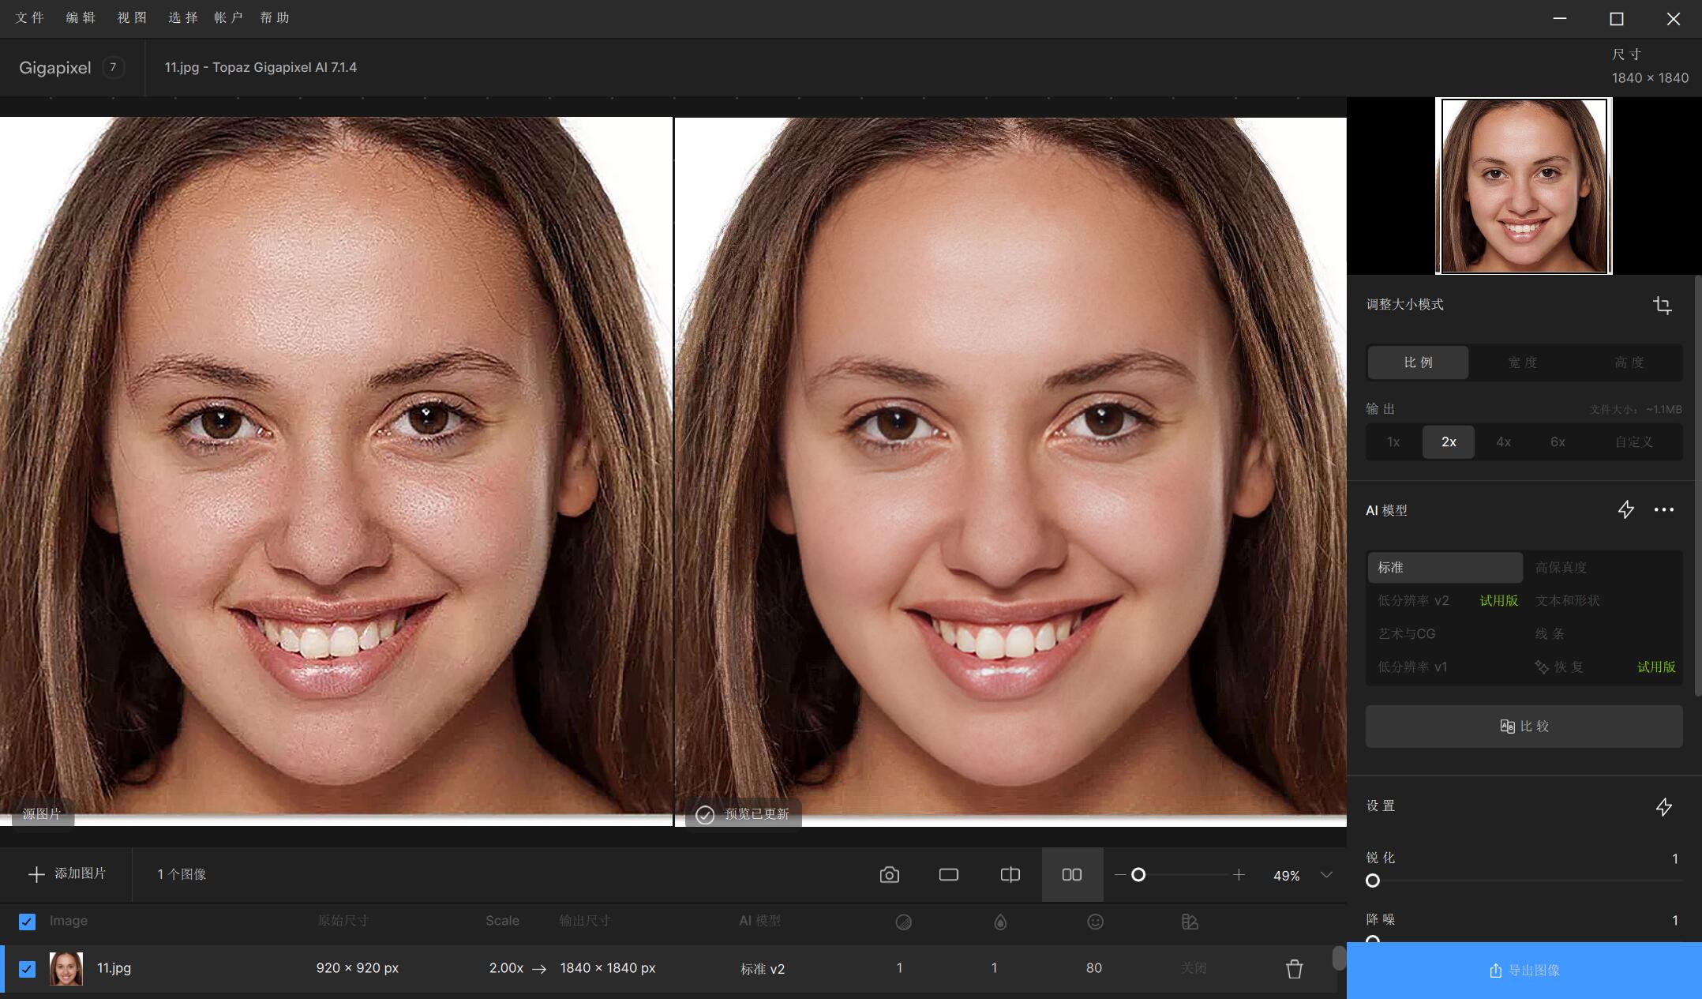The height and width of the screenshot is (999, 1702).
Task: Click the preview navigator thumbnail
Action: coord(1524,186)
